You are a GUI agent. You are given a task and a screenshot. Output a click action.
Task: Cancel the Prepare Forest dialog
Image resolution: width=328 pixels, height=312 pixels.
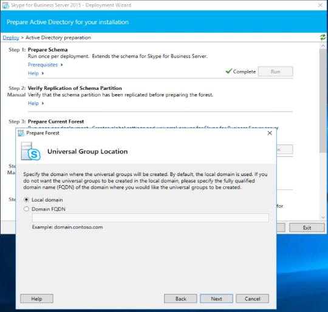252,299
